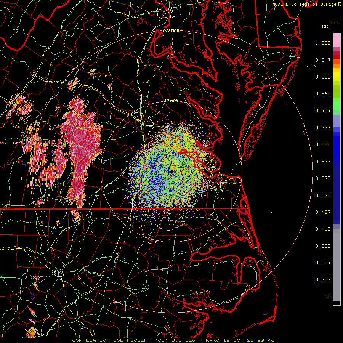
Task: Click the 0.627 color scale value
Action: (x=323, y=162)
